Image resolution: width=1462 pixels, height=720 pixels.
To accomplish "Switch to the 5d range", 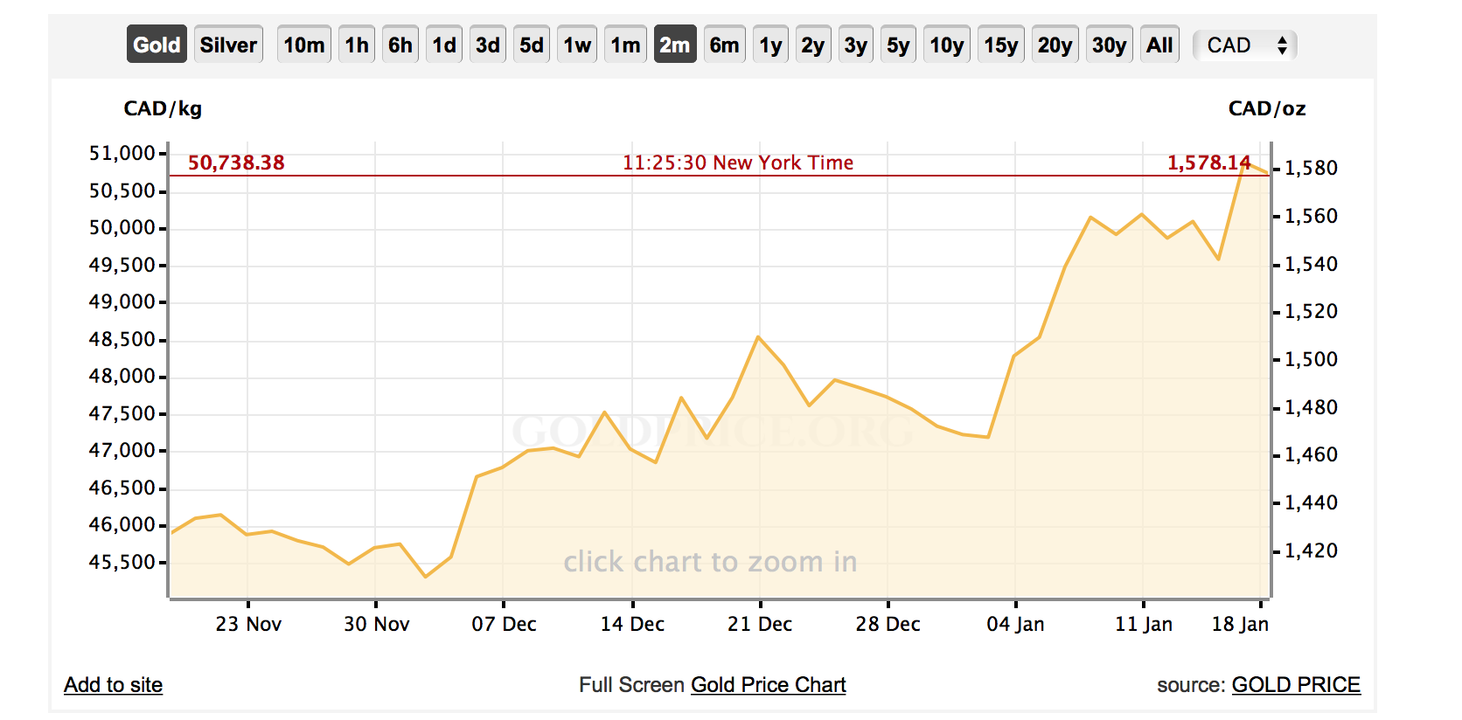I will tap(532, 45).
